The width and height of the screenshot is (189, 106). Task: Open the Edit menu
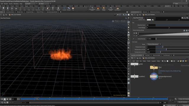(2, 4)
